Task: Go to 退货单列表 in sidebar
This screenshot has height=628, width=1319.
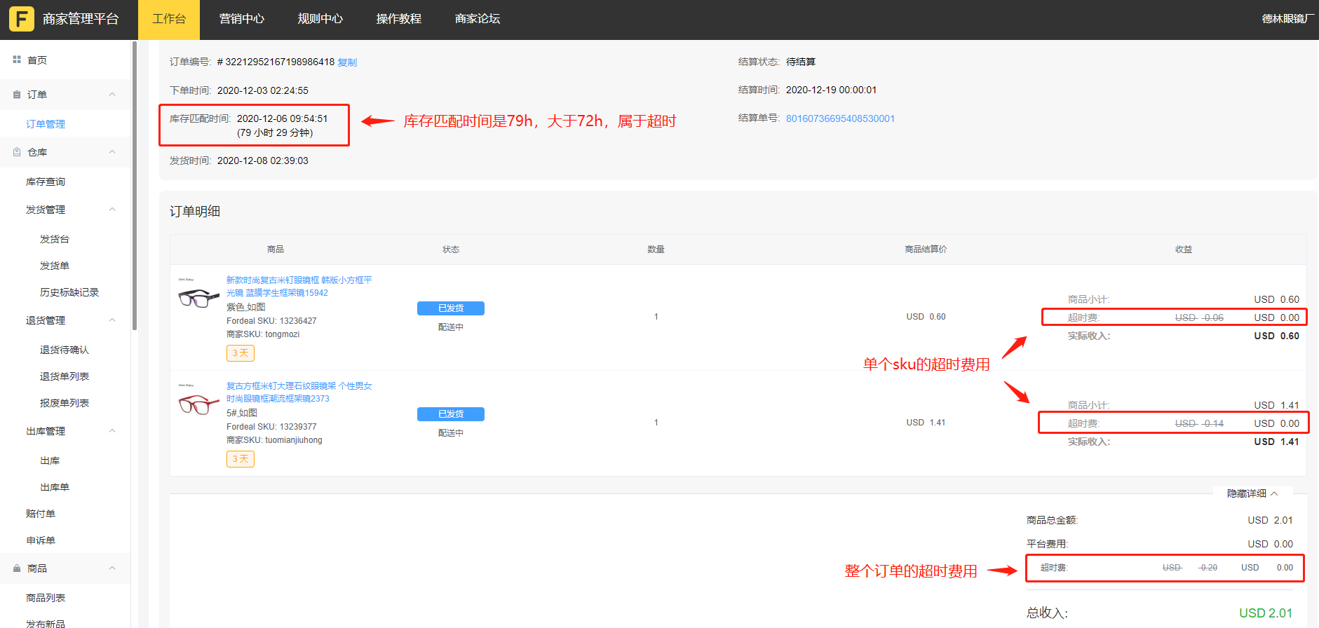Action: point(65,376)
